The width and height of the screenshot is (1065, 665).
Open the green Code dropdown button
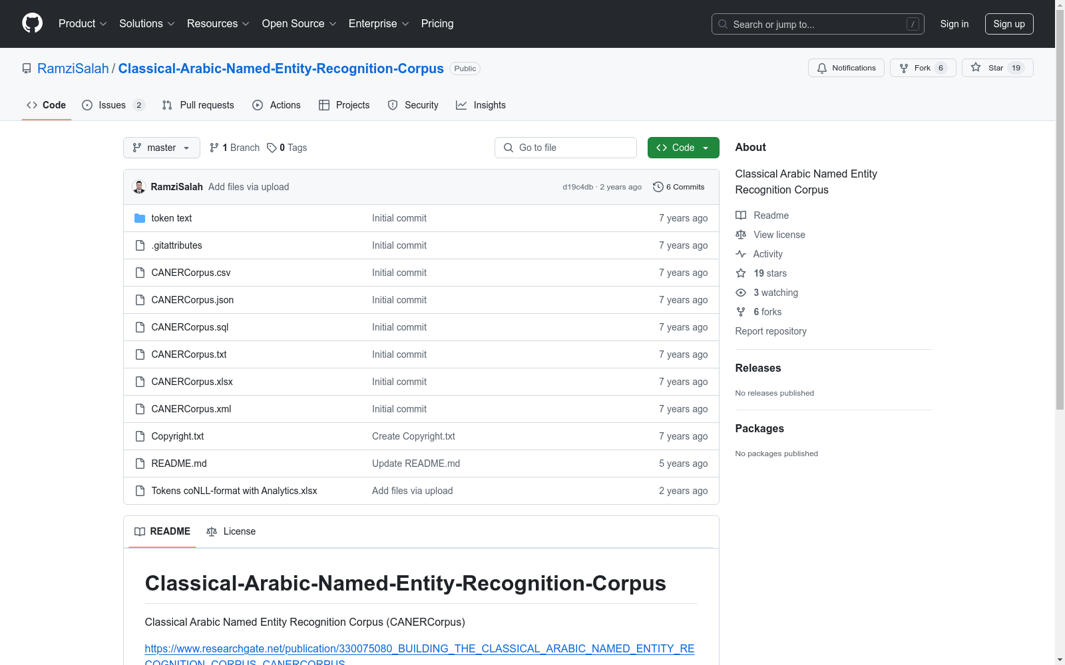683,148
